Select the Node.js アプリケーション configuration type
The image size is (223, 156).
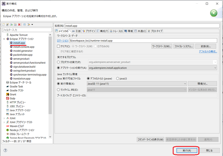tap(20, 130)
